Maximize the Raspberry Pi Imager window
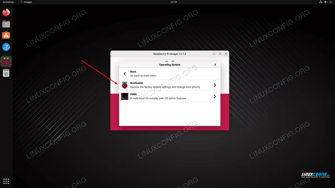The width and height of the screenshot is (335, 188). (220, 54)
